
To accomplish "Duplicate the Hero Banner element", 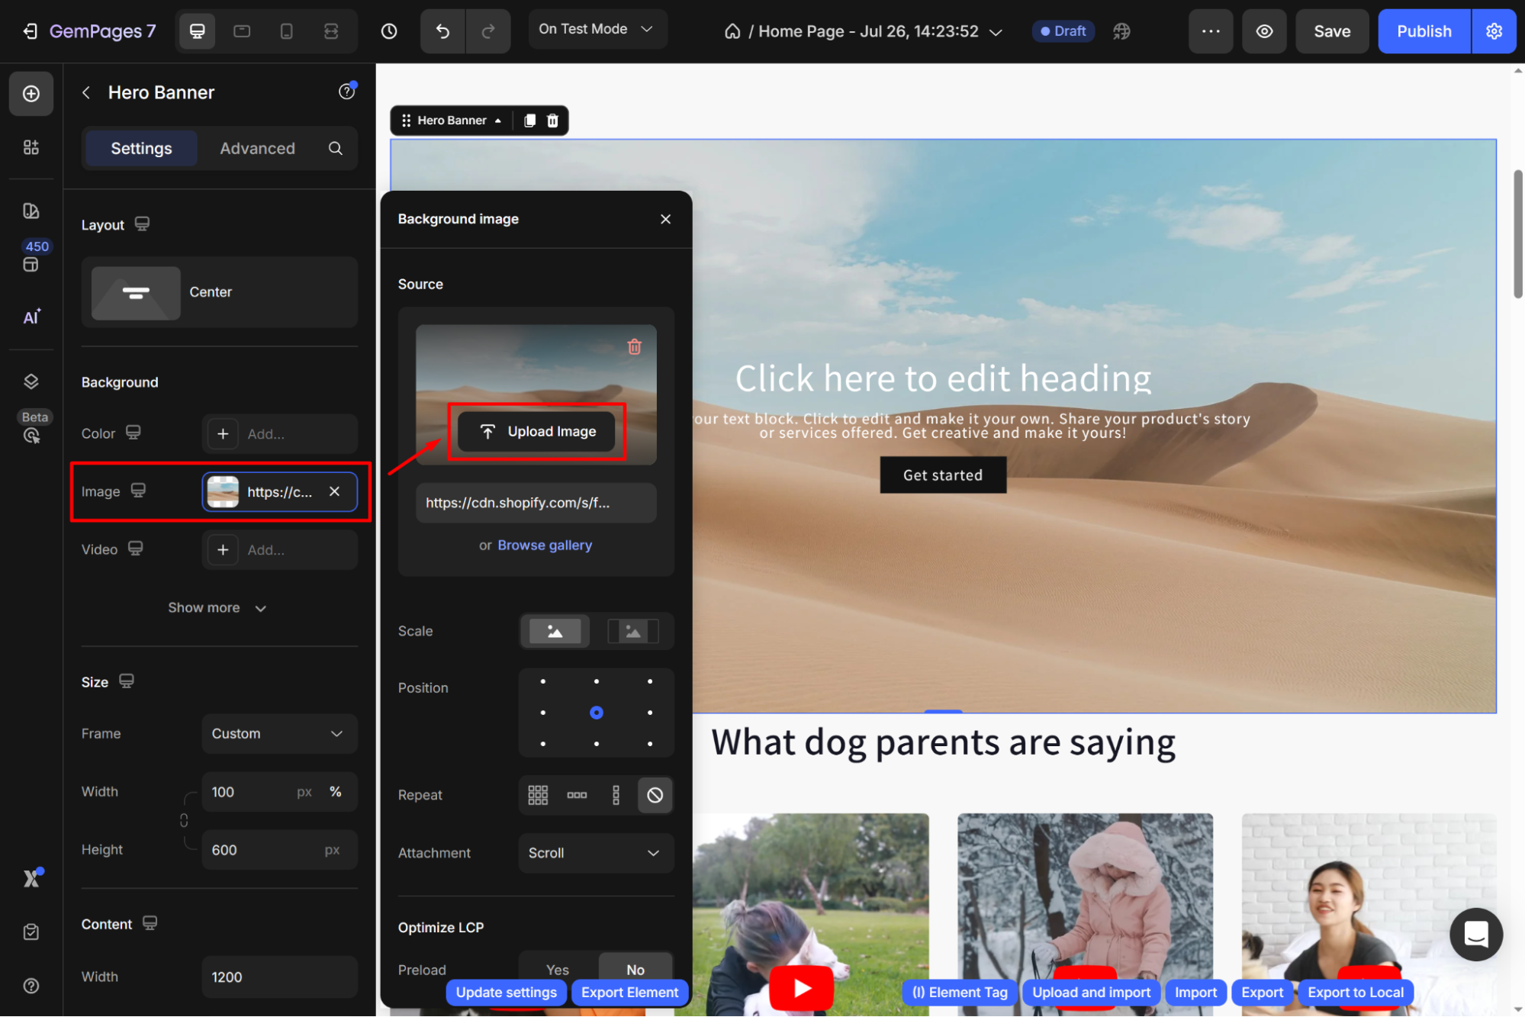I will point(529,121).
